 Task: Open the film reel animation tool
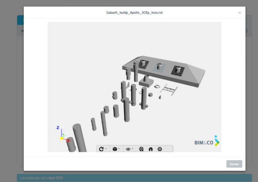(x=141, y=149)
